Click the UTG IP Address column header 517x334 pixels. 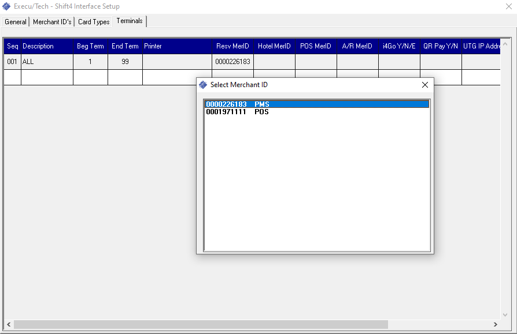point(481,46)
